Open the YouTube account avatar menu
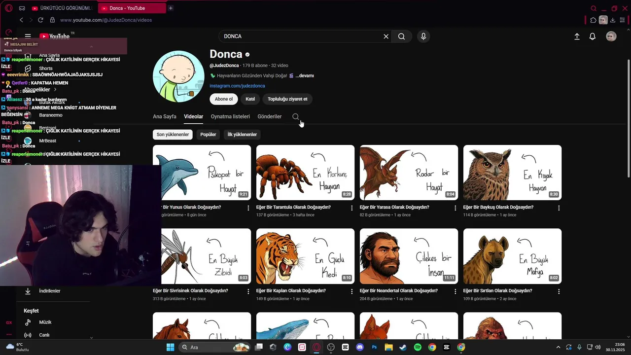Screen dimensions: 631x355 pos(611,36)
